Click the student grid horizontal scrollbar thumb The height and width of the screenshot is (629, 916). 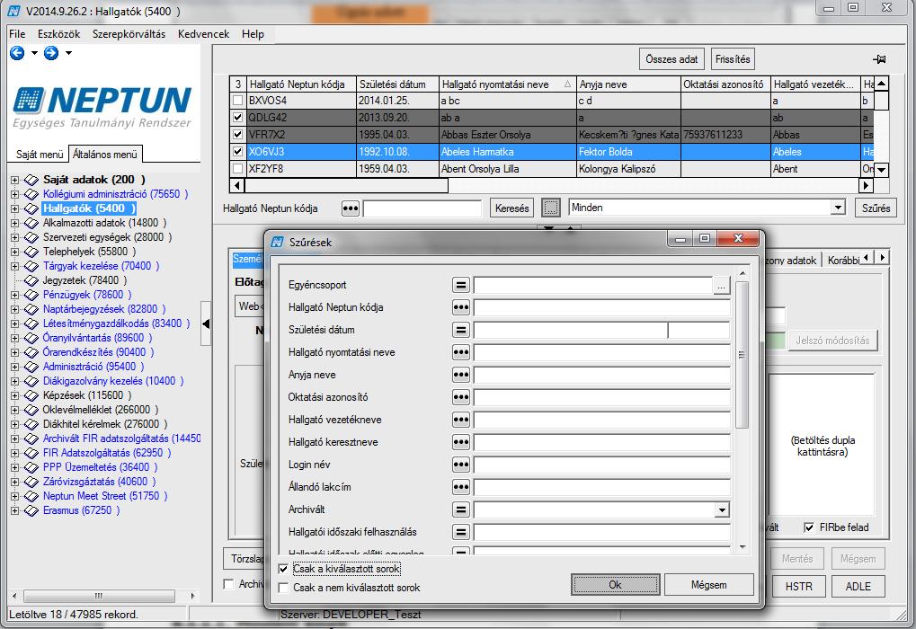click(346, 186)
